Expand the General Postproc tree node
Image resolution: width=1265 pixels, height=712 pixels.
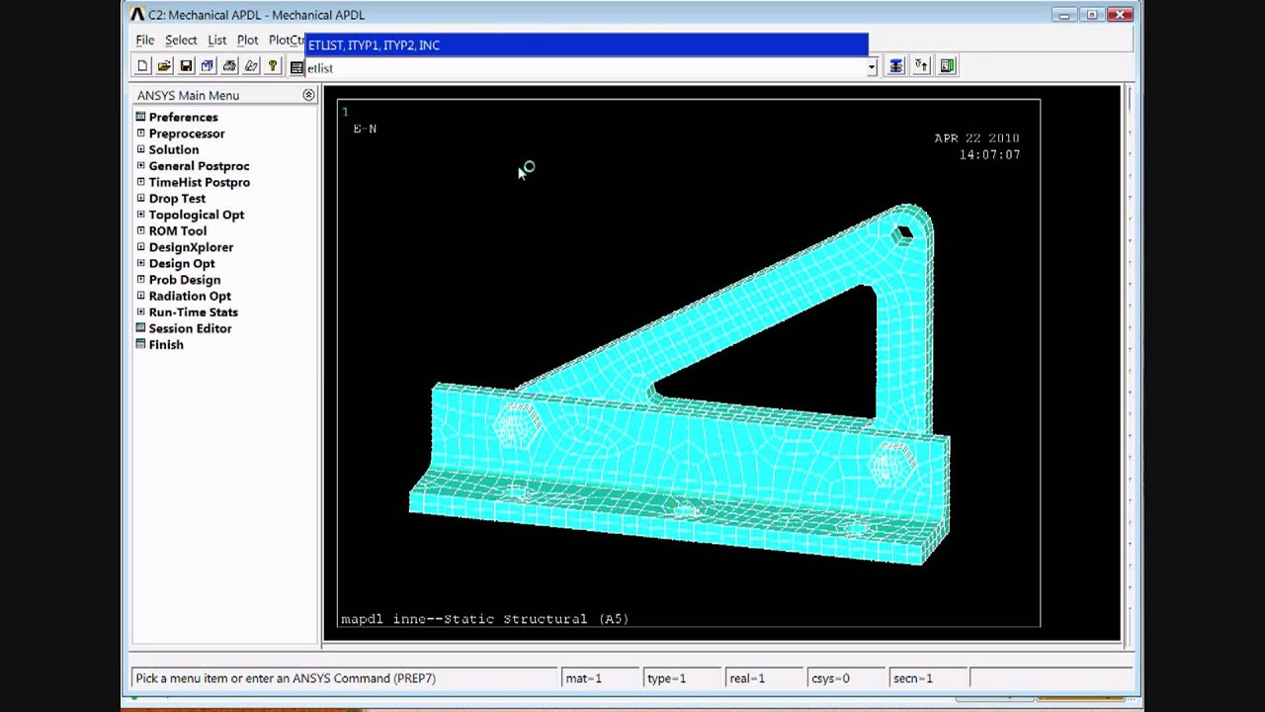pyautogui.click(x=140, y=166)
